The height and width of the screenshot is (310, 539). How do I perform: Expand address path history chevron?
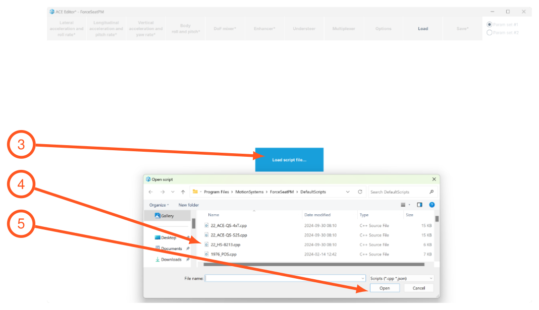(x=348, y=192)
